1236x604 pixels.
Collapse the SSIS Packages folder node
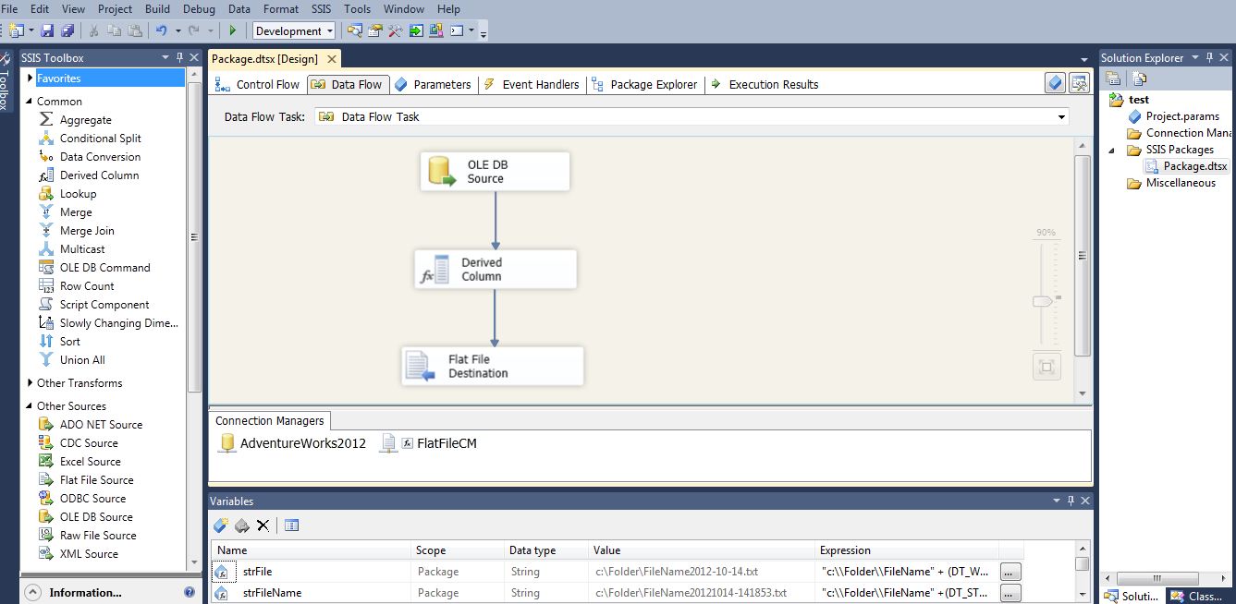[x=1113, y=150]
